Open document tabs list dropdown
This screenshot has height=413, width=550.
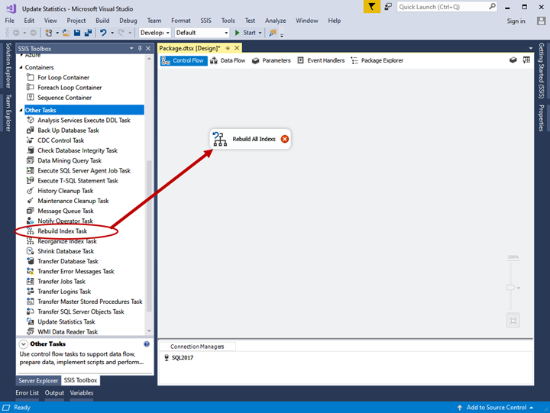click(x=531, y=48)
